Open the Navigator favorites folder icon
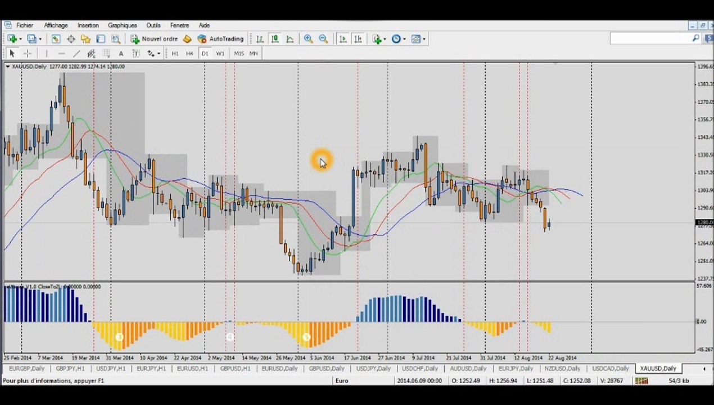This screenshot has width=714, height=405. (x=85, y=39)
